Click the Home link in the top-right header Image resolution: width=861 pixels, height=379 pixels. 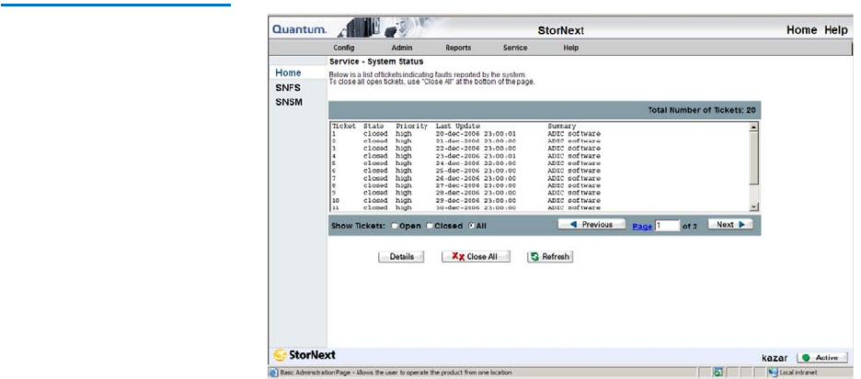(802, 30)
